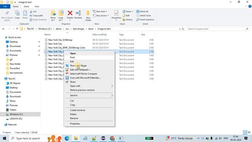
Task: Click History in the ribbon
Action: pyautogui.click(x=128, y=19)
